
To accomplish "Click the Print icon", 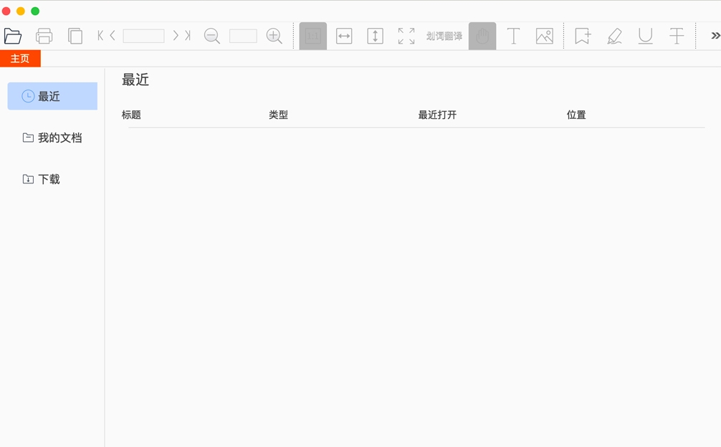I will pos(44,35).
